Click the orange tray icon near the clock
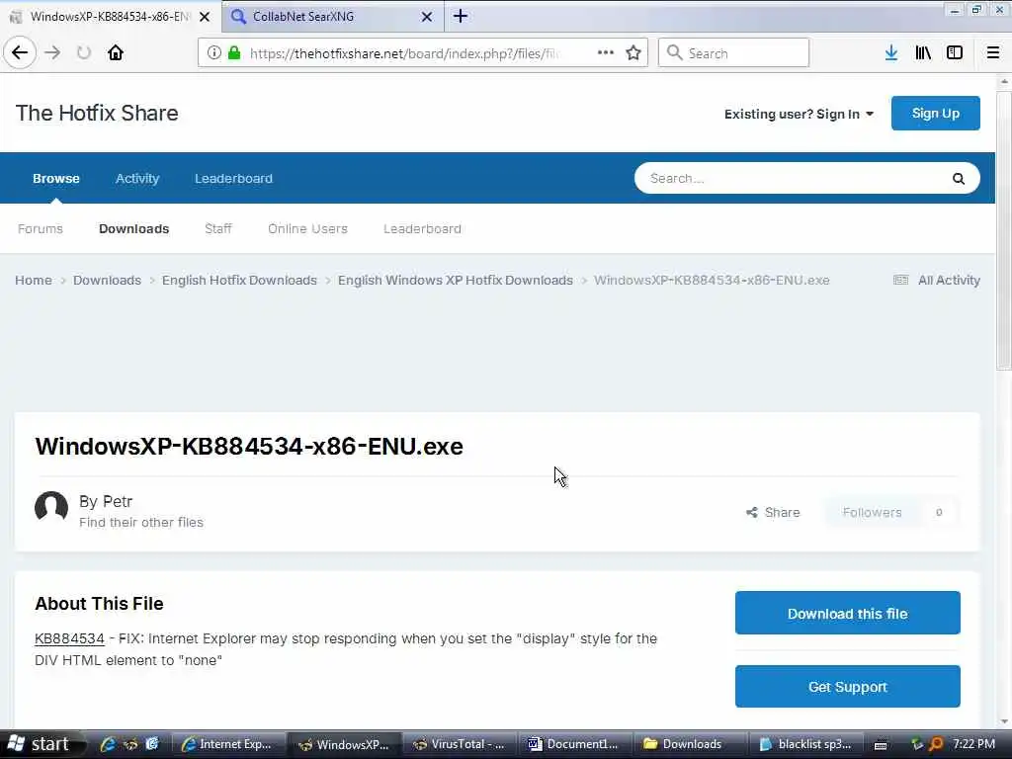This screenshot has height=759, width=1012. pos(936,744)
